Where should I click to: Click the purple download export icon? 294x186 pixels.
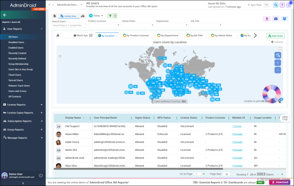coord(267,19)
